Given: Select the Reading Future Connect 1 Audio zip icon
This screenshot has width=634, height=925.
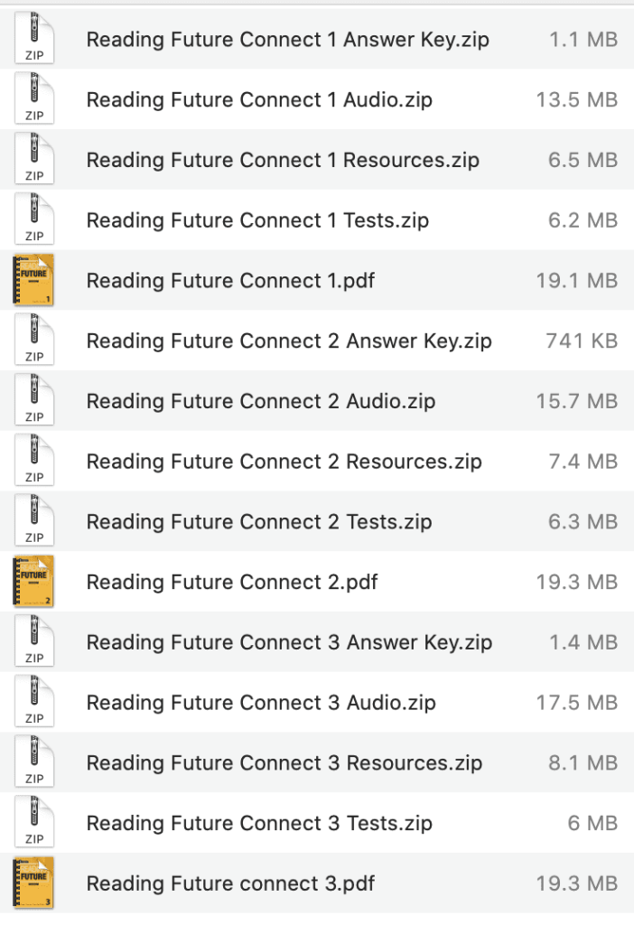Looking at the screenshot, I should point(33,99).
